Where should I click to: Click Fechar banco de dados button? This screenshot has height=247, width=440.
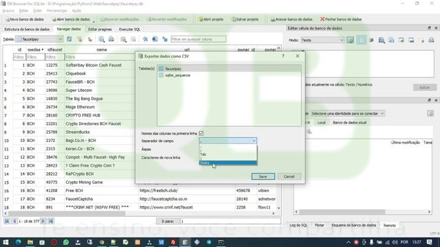point(341,19)
